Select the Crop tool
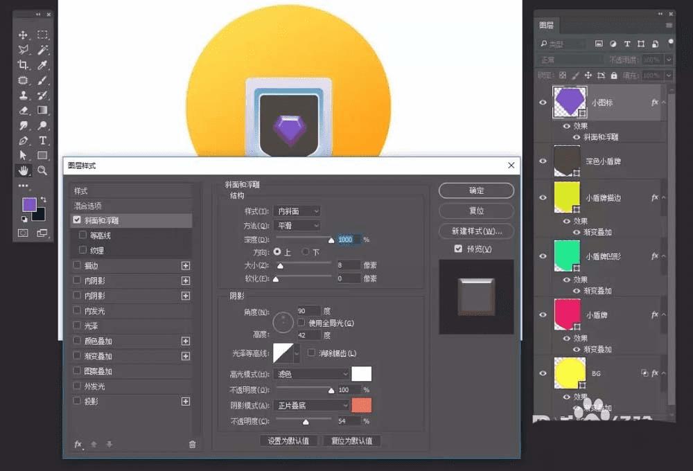The width and height of the screenshot is (693, 471). 23,65
